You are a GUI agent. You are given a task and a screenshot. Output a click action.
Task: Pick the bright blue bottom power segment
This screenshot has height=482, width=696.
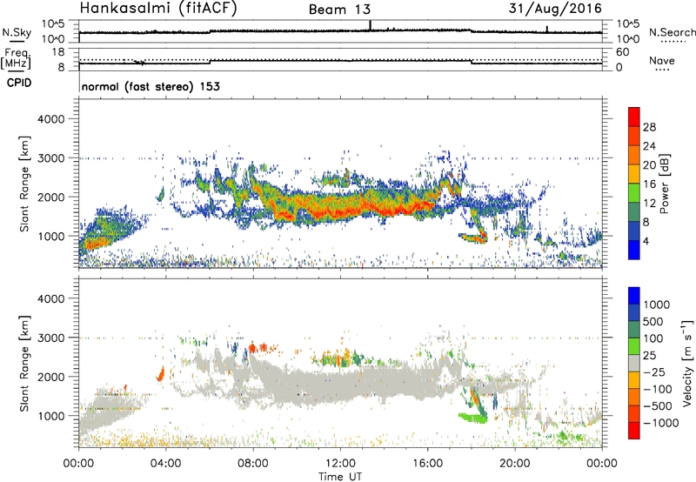tap(634, 250)
